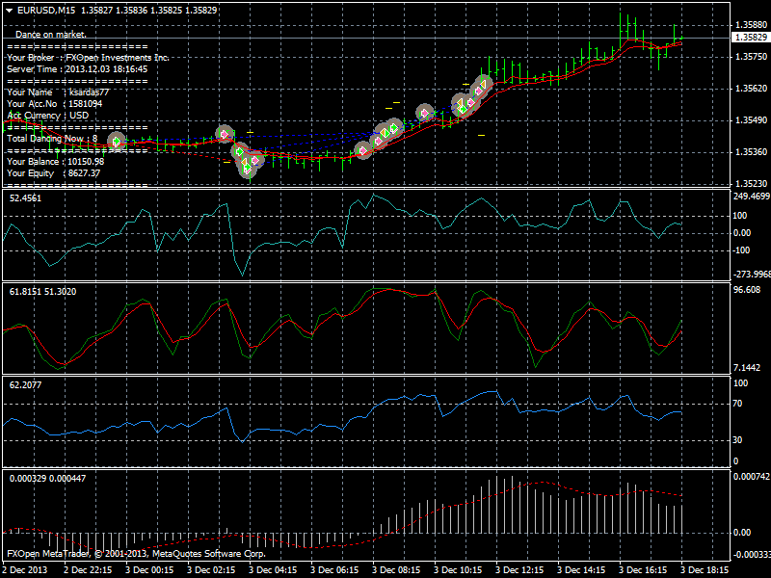The width and height of the screenshot is (771, 578).
Task: Select the topmost orange trade arrow marker
Action: tap(484, 85)
